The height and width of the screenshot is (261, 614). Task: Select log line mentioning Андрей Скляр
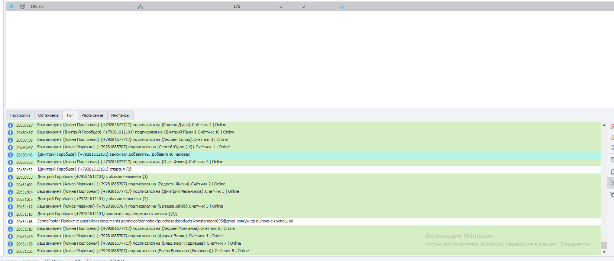pos(304,140)
